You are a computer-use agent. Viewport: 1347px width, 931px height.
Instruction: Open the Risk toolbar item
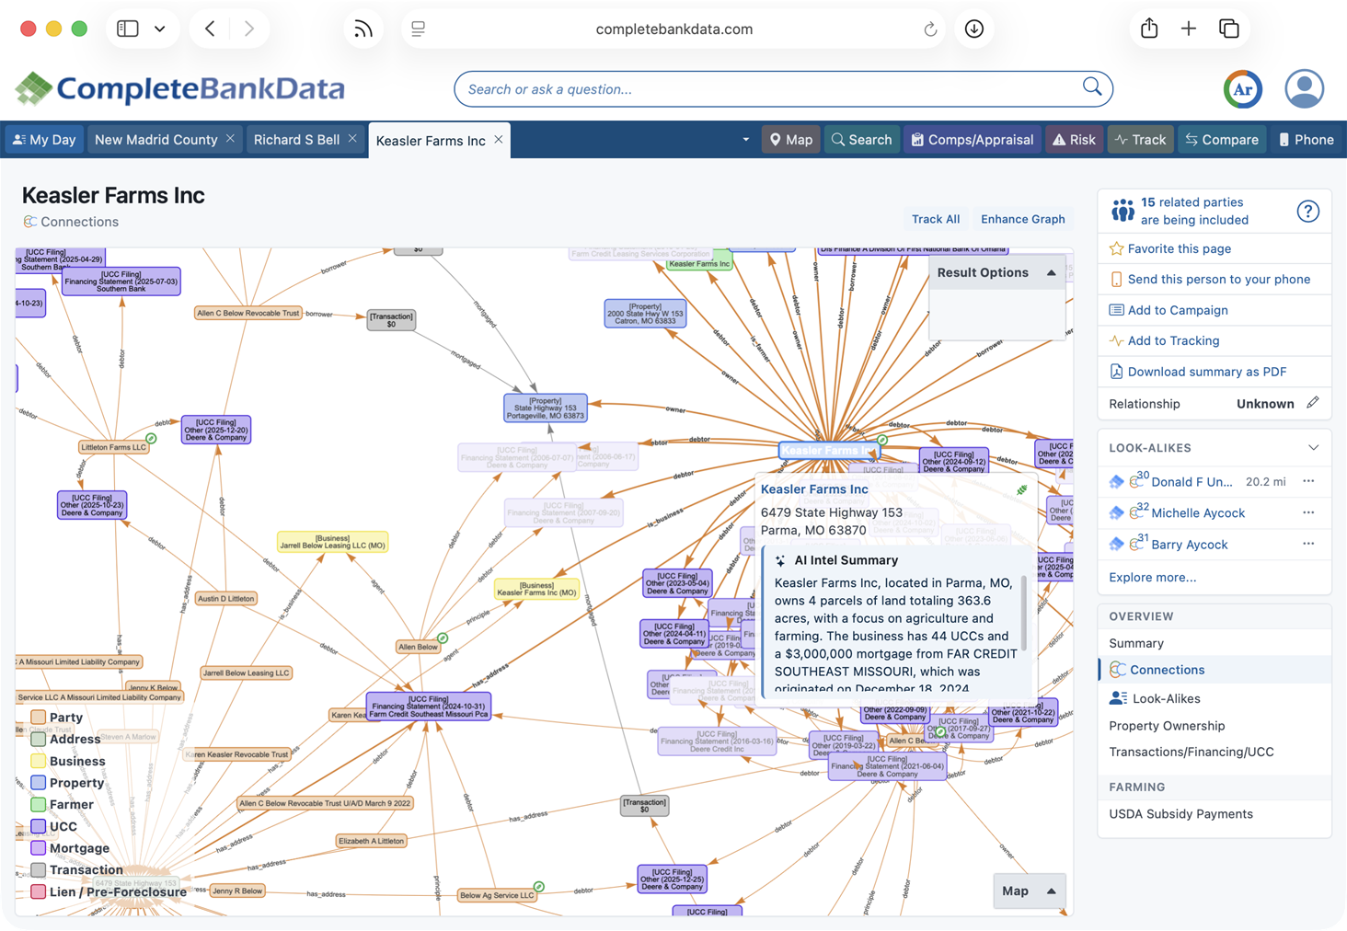(1074, 140)
